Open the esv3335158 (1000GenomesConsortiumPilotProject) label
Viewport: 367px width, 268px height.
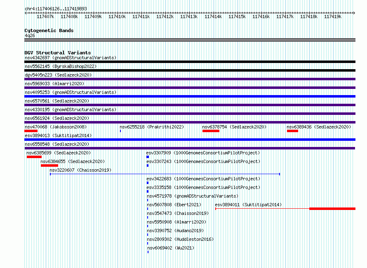click(x=203, y=187)
